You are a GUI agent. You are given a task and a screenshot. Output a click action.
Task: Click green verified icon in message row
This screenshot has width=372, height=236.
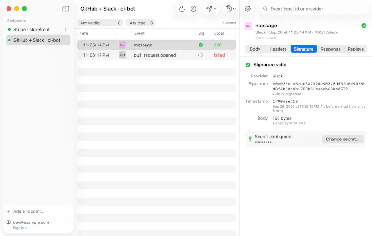coord(200,45)
